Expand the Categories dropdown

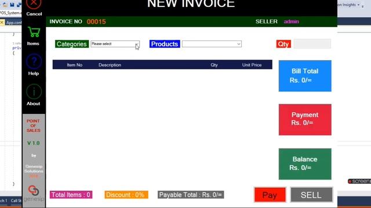pyautogui.click(x=137, y=44)
